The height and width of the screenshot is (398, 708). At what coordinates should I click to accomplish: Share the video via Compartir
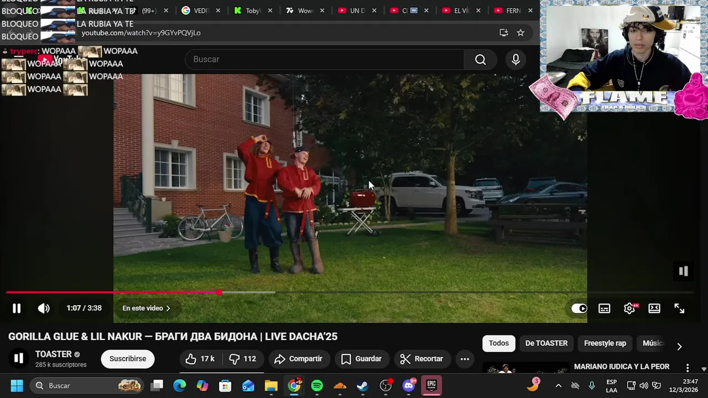click(x=299, y=359)
